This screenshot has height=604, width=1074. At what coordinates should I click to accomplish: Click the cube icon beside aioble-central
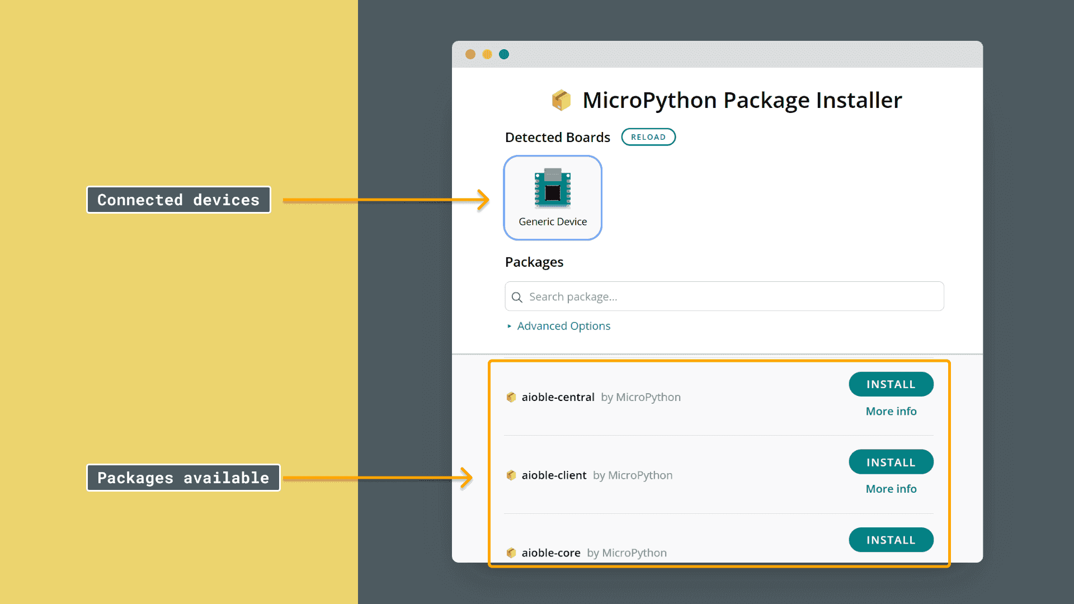pyautogui.click(x=511, y=397)
